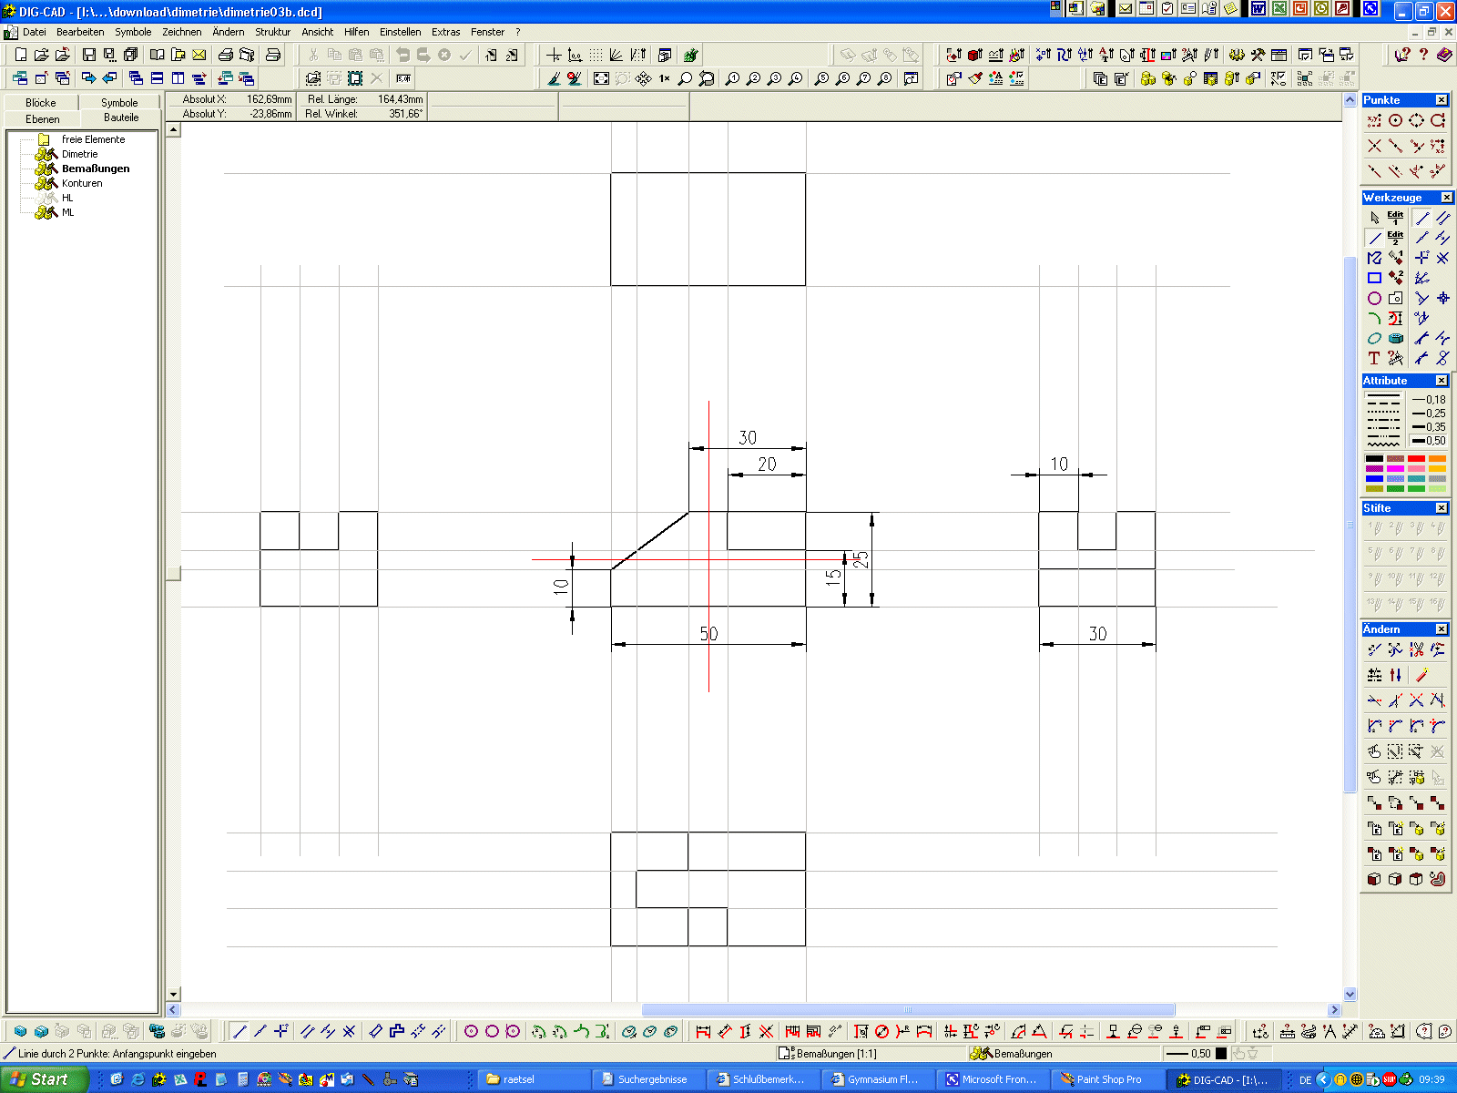Image resolution: width=1457 pixels, height=1093 pixels.
Task: Pick the blue color swatch in Attribute
Action: [1374, 479]
